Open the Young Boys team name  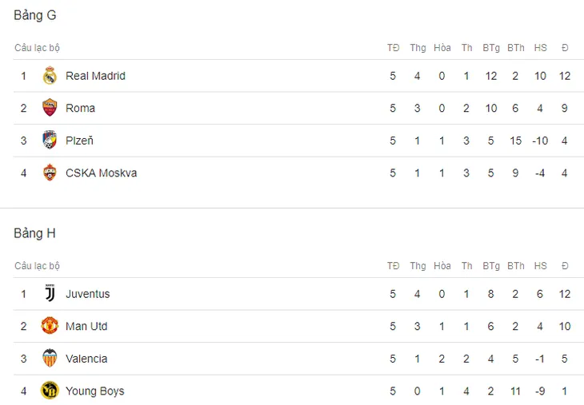(95, 391)
